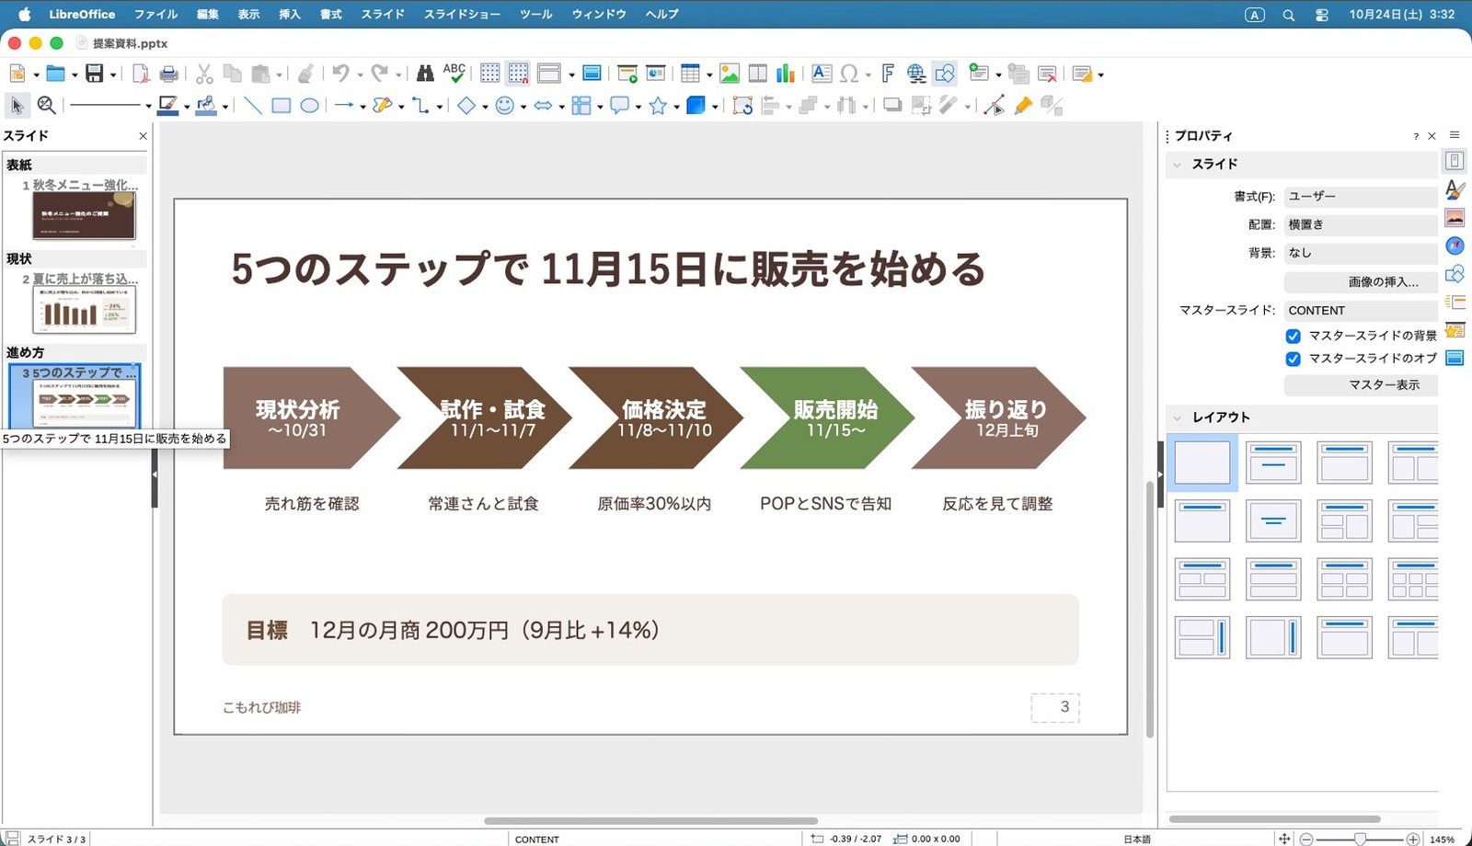Uncheck マスタースライドの背景 checkbox
This screenshot has width=1472, height=846.
tap(1293, 336)
